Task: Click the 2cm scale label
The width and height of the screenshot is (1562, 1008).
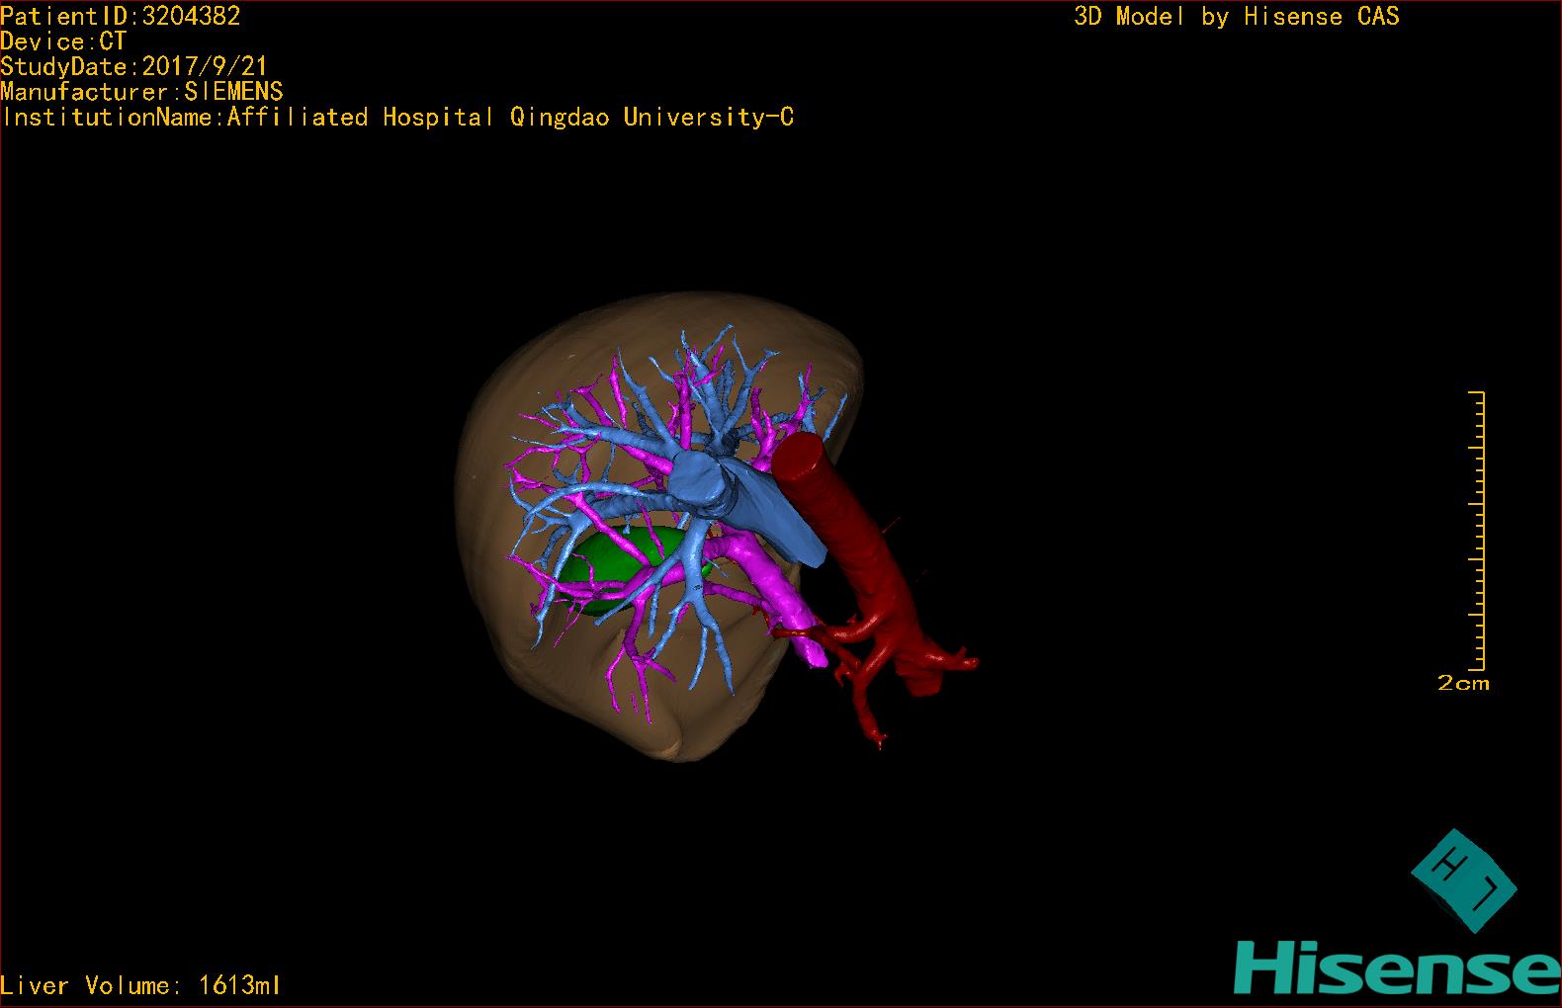Action: click(1463, 683)
